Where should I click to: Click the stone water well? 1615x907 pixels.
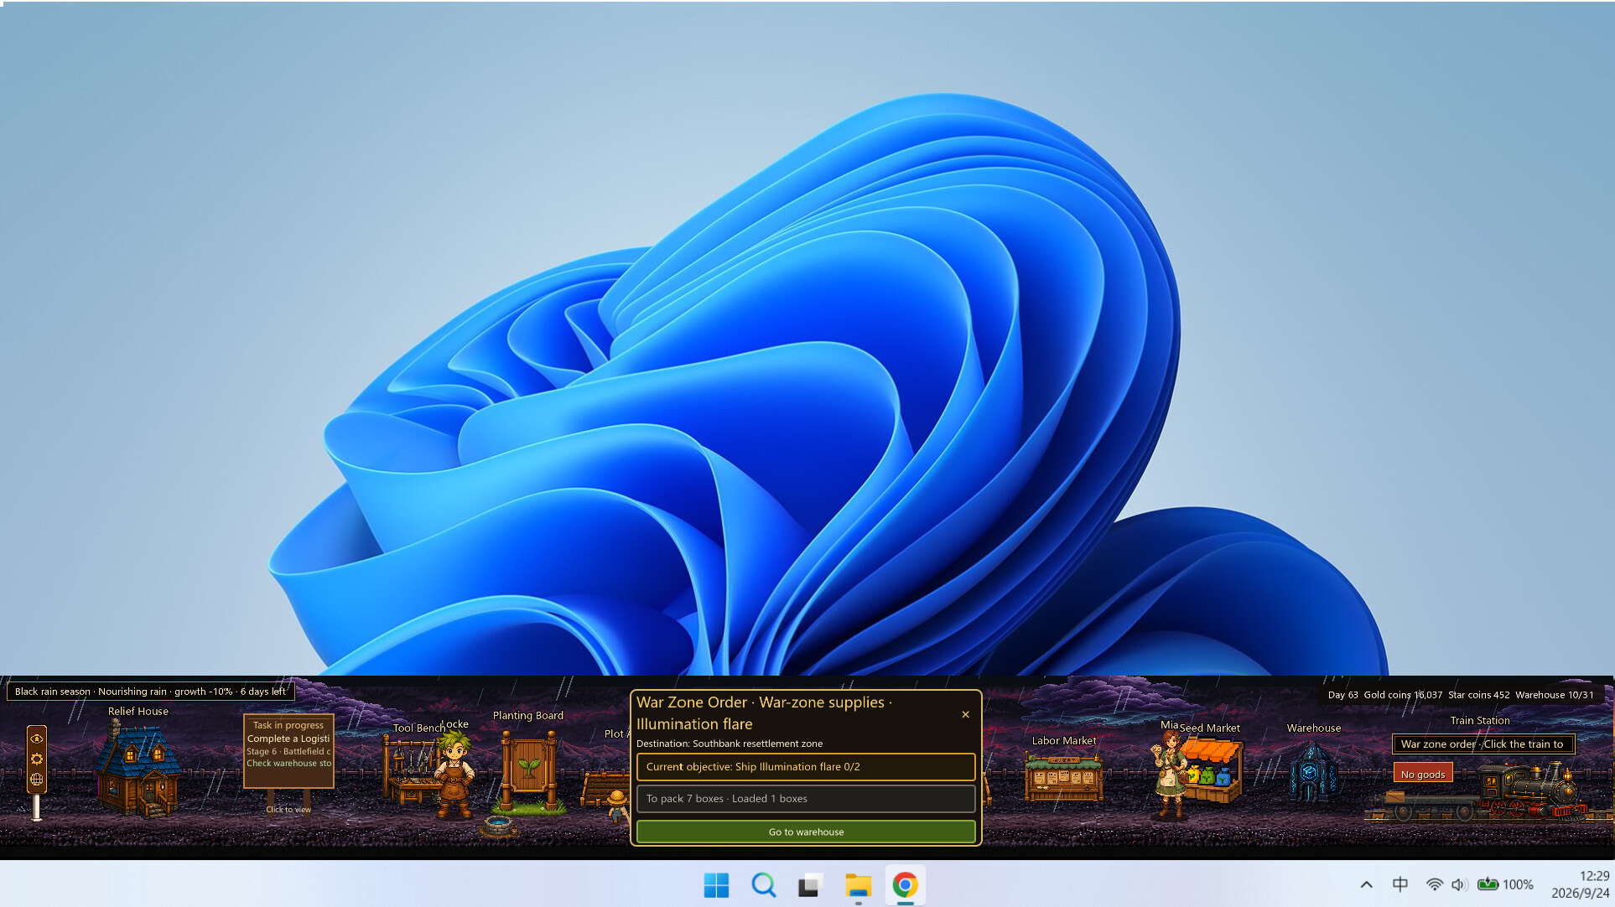click(498, 827)
